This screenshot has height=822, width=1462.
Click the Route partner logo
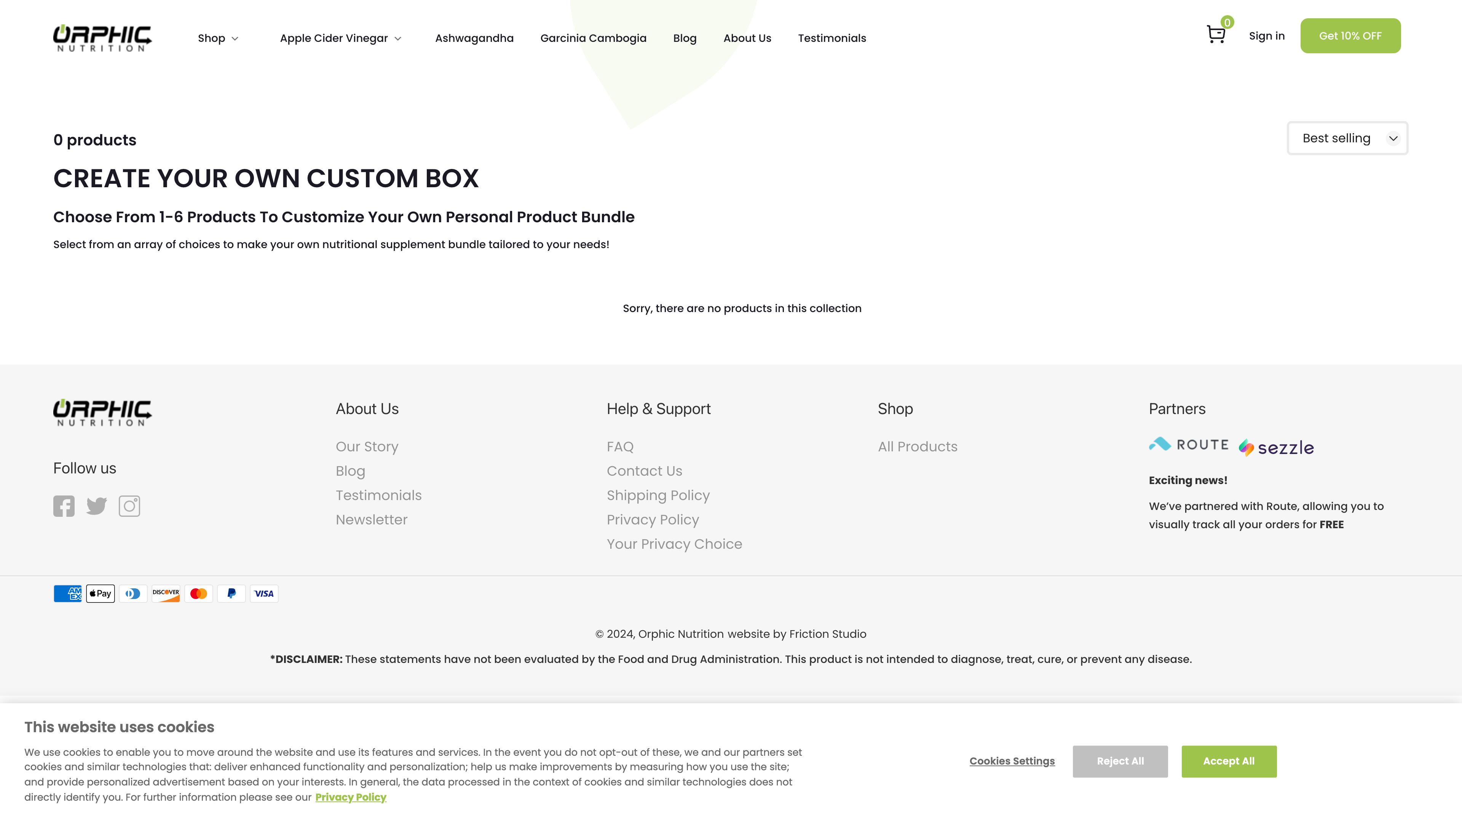pyautogui.click(x=1188, y=445)
